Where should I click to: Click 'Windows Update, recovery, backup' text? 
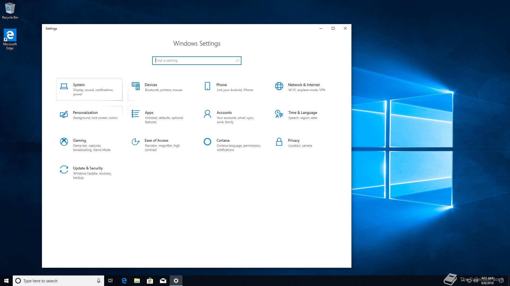click(92, 176)
